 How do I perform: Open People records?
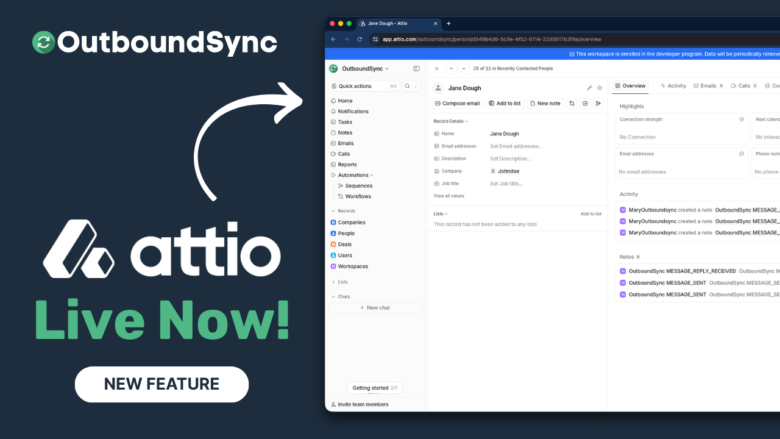342,234
